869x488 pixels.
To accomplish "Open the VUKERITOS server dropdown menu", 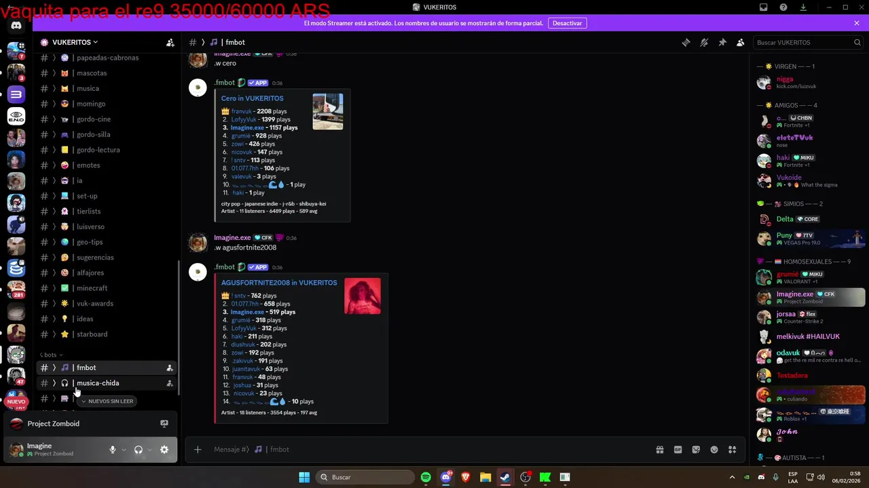I will [x=75, y=42].
